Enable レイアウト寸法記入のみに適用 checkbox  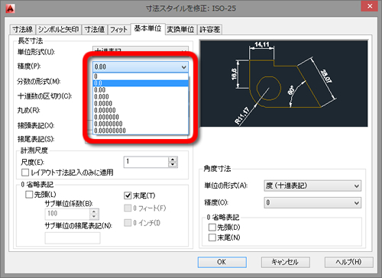[x=25, y=173]
